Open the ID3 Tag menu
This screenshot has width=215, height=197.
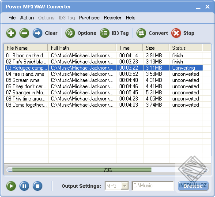point(67,18)
